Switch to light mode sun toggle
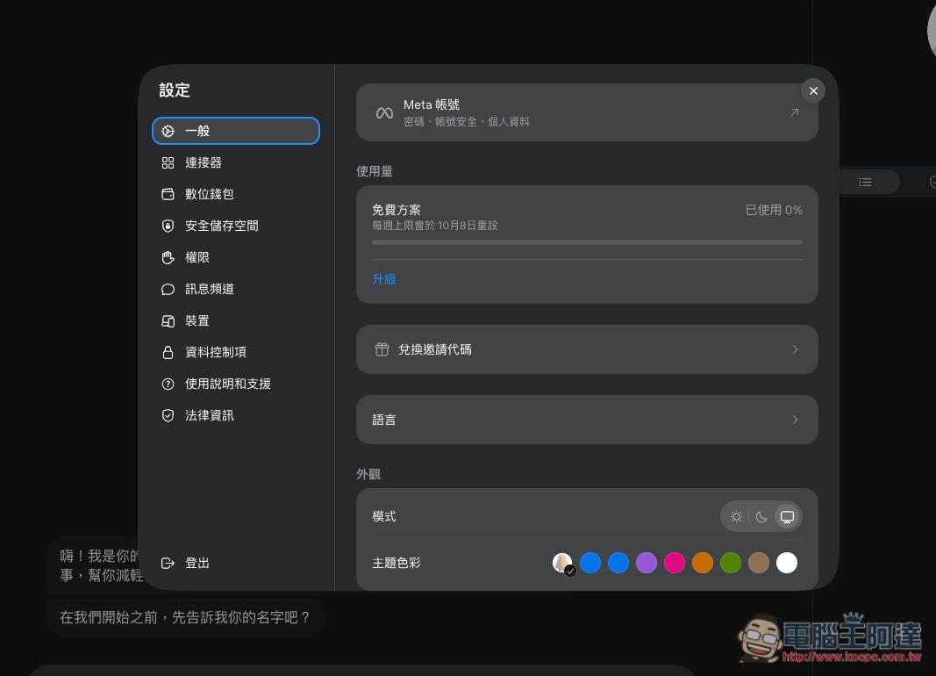 pyautogui.click(x=736, y=516)
